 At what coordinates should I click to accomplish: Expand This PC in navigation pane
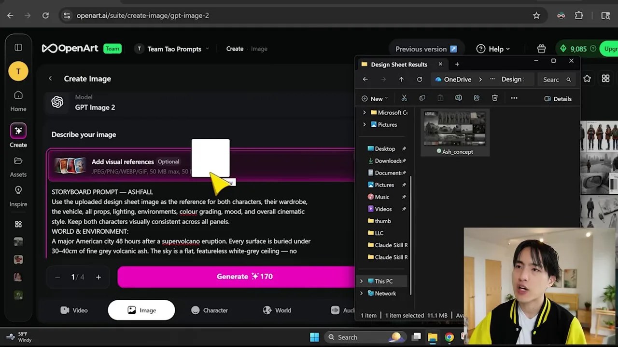coord(362,281)
